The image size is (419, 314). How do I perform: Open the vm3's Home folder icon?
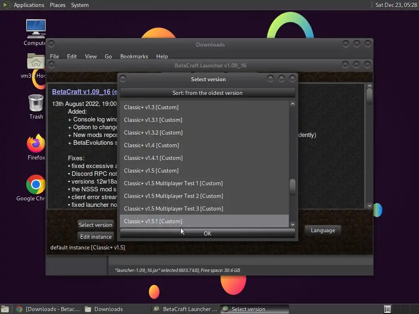click(36, 62)
